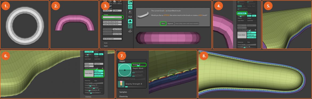Expand the Curve section under step 3
312x99 pixels.
click(x=106, y=43)
